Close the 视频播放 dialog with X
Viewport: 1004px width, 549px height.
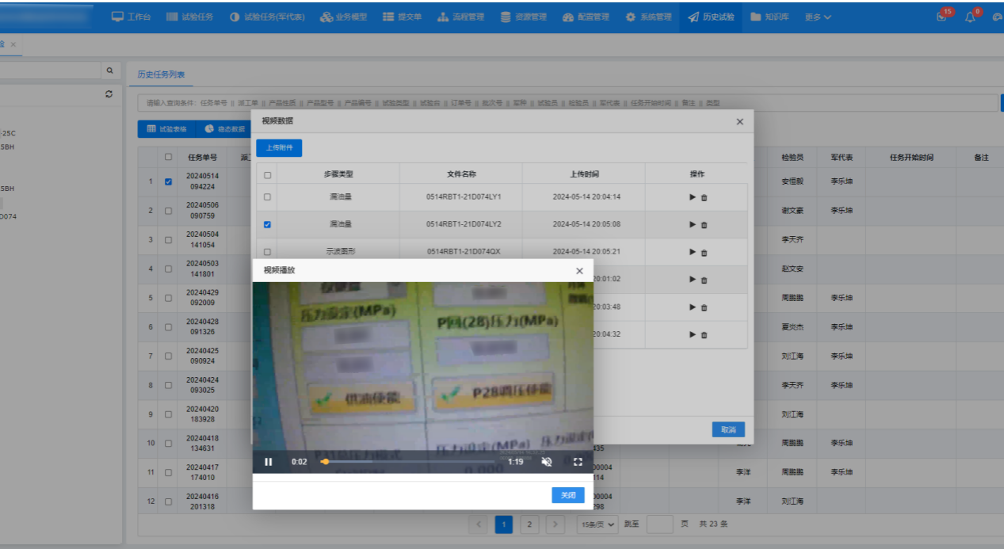[579, 271]
